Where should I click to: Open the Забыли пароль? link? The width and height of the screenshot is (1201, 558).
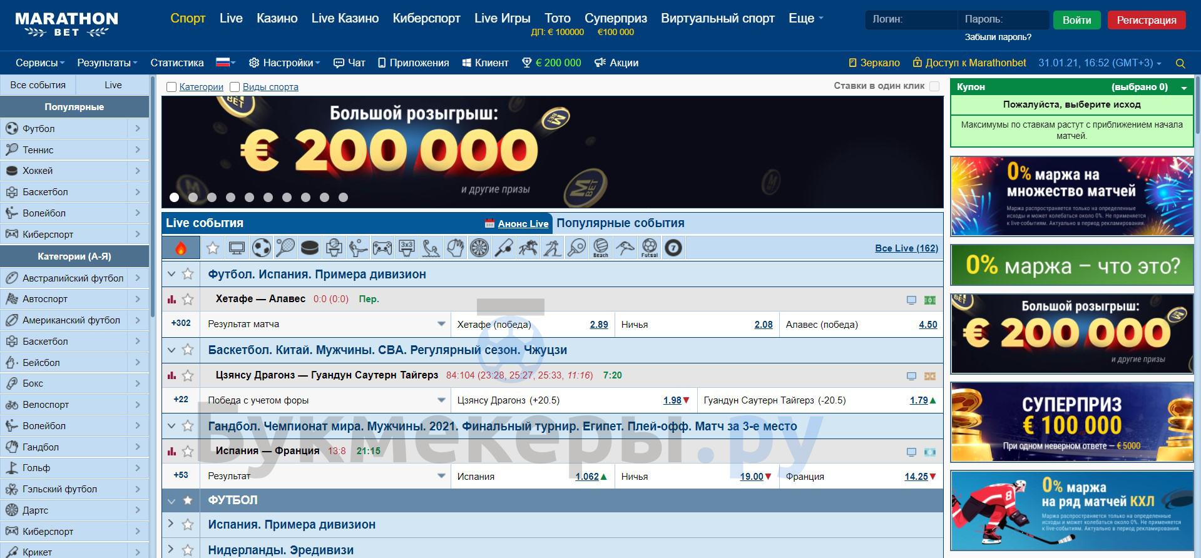[998, 37]
